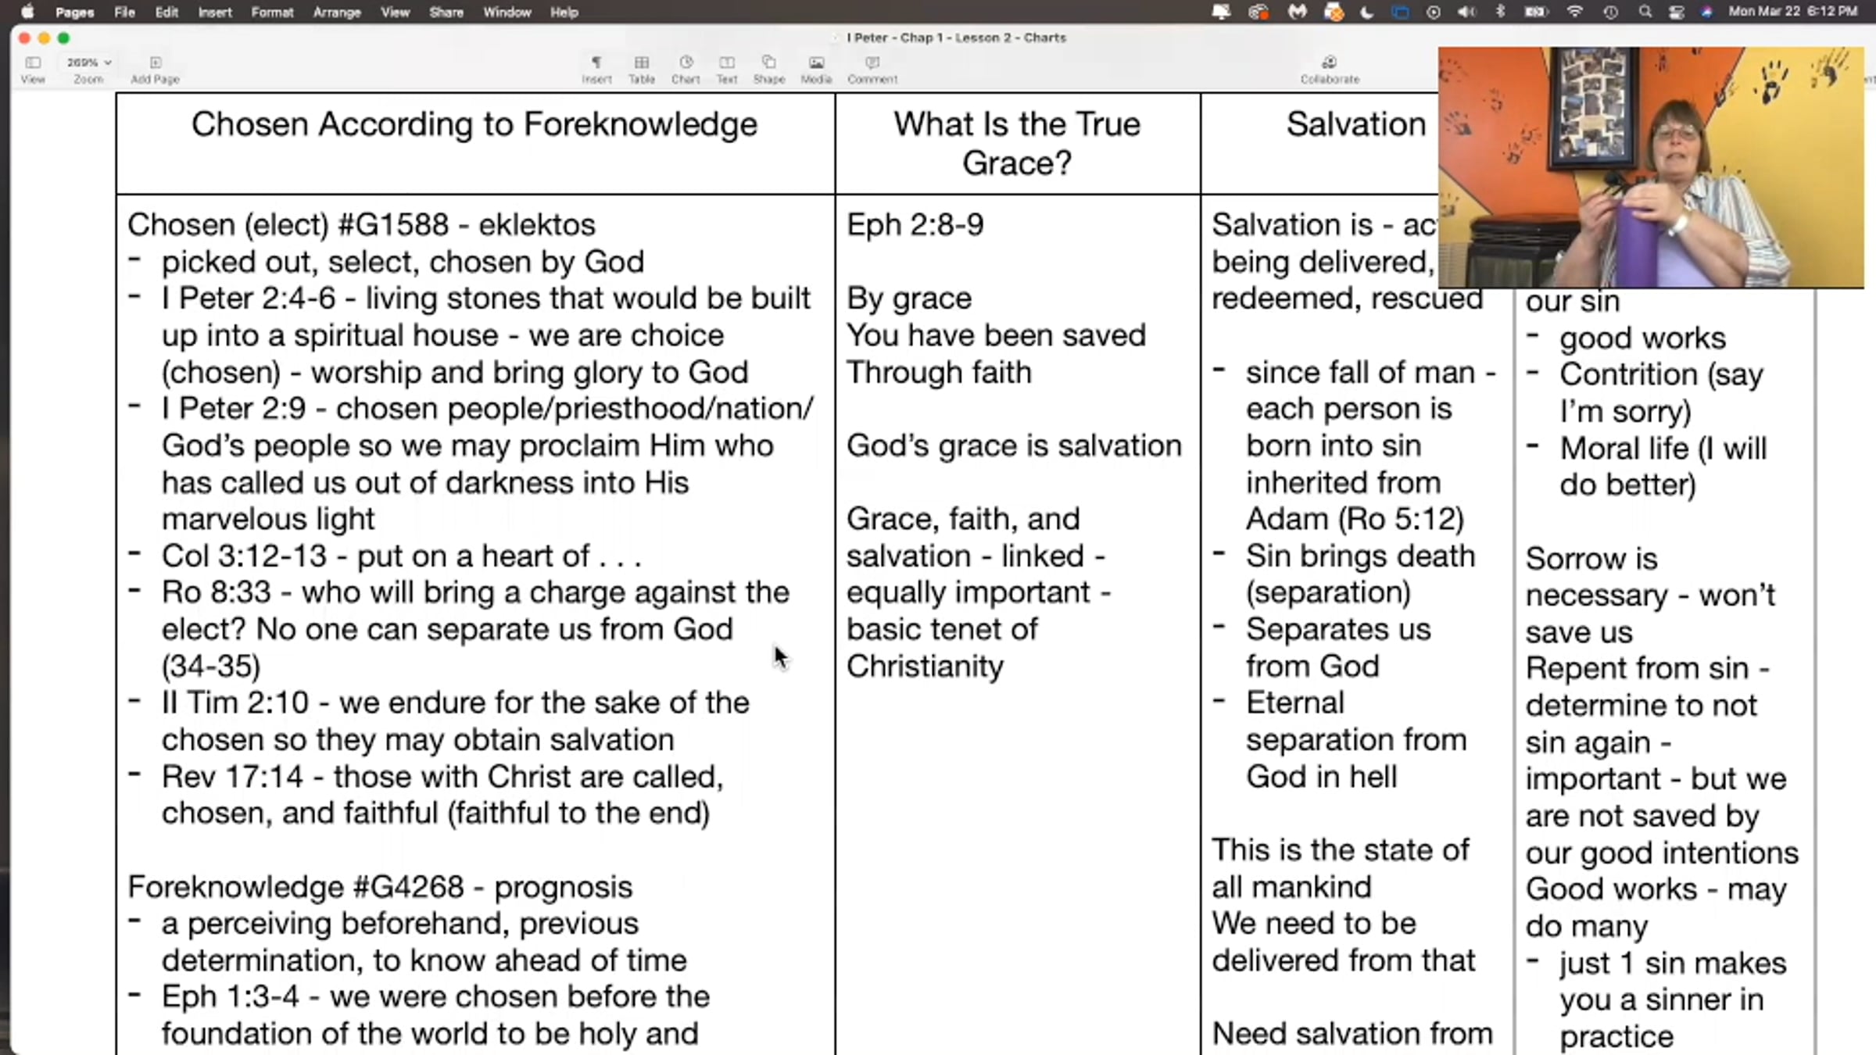This screenshot has width=1876, height=1055.
Task: Click the line "Adam (Ro 5:12)"
Action: [1355, 520]
